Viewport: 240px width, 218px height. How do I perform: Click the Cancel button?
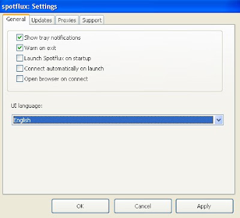[x=143, y=206]
